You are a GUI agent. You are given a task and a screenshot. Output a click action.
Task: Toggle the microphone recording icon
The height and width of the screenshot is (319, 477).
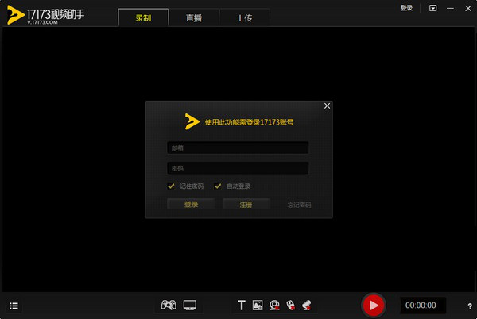pyautogui.click(x=307, y=305)
